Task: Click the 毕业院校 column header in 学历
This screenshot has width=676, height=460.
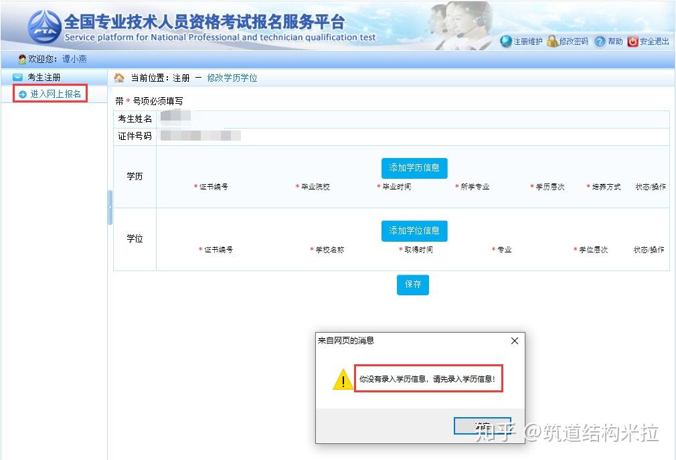Action: point(315,187)
